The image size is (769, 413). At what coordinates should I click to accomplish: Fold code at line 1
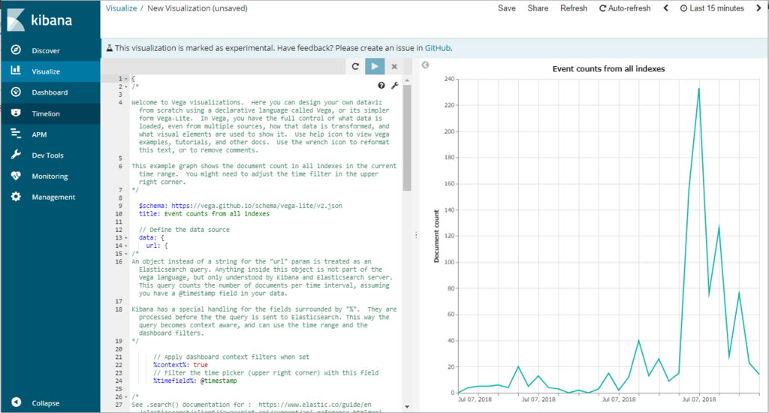126,79
